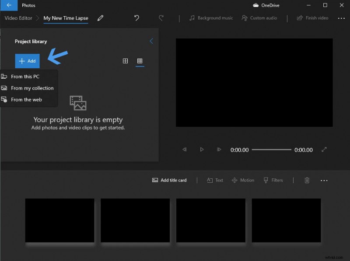This screenshot has width=350, height=261.
Task: Open Filters for the selected clip
Action: pyautogui.click(x=273, y=180)
